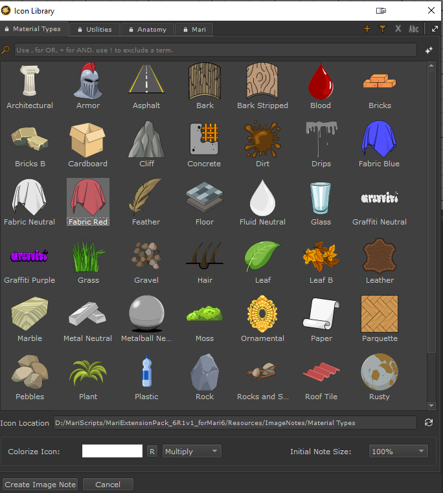Click the Create Image Note button
Screen dimensions: 443x493
(40, 485)
